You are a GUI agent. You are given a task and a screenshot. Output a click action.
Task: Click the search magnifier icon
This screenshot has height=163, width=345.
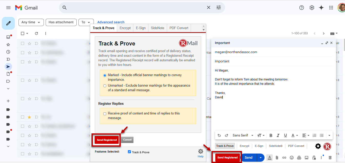(x=65, y=8)
